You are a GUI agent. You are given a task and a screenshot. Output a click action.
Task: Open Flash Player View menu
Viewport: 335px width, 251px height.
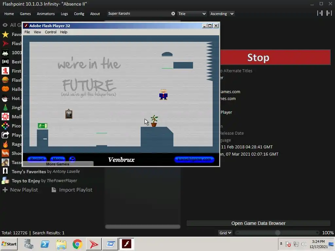(x=37, y=32)
